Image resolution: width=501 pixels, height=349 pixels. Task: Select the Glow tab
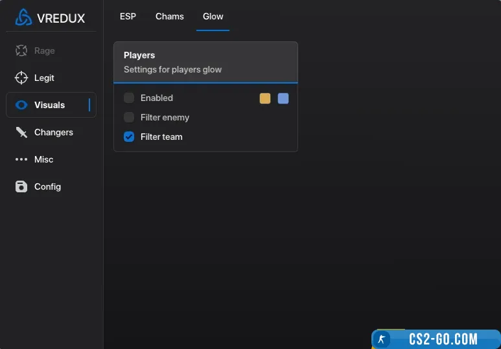213,16
